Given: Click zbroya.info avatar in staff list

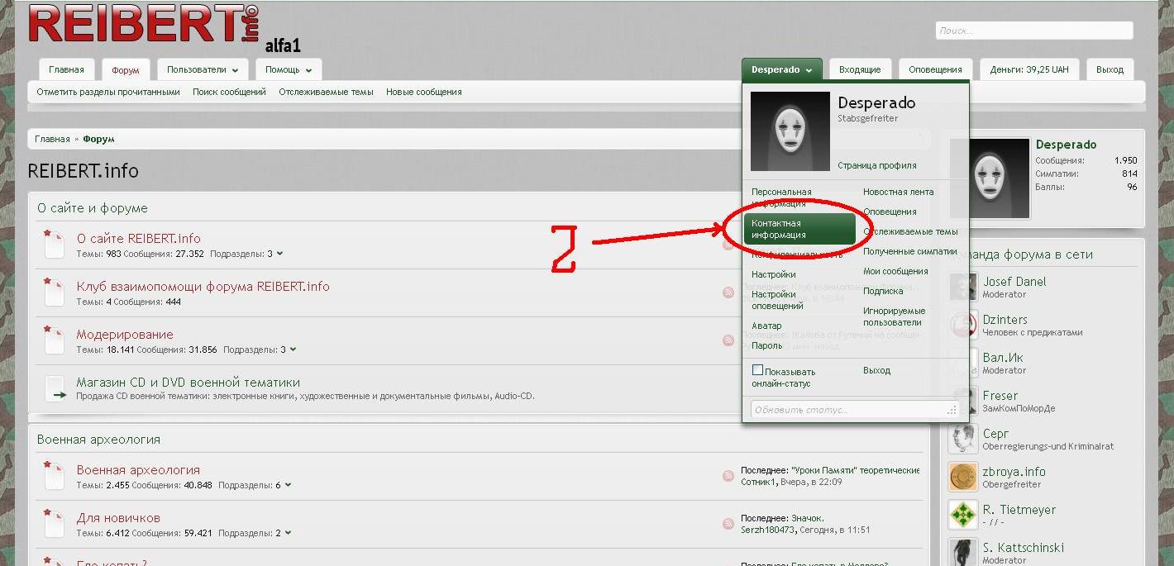Looking at the screenshot, I should coord(963,477).
